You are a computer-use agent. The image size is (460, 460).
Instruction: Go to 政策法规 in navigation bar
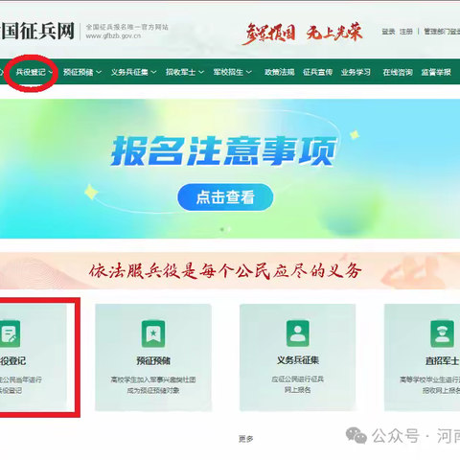click(280, 72)
